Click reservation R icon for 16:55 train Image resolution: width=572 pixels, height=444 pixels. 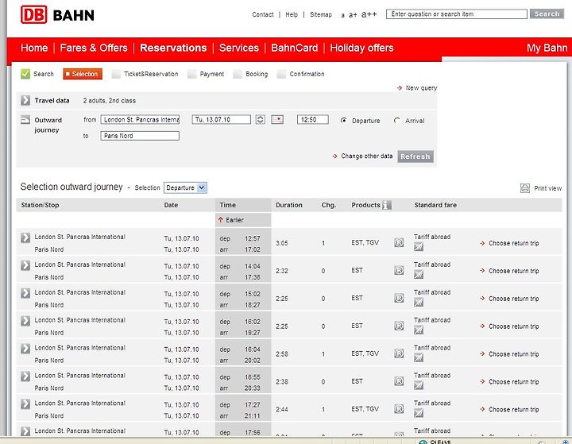[399, 381]
